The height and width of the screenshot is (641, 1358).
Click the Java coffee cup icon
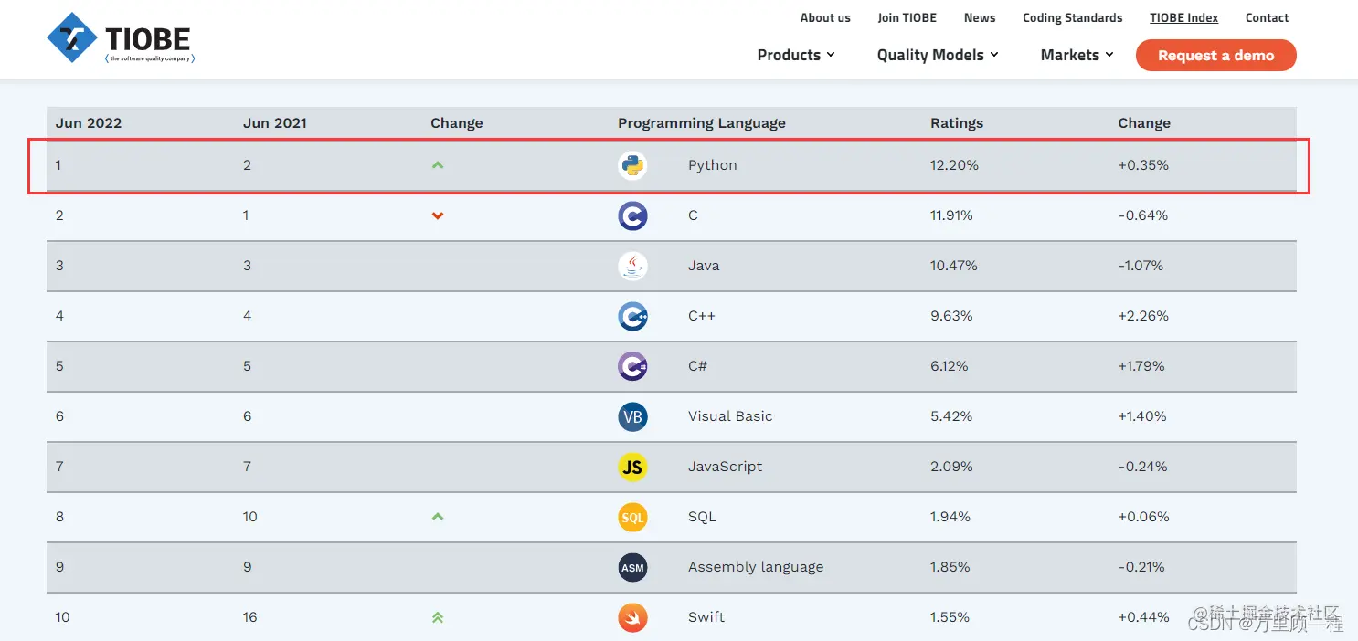(x=632, y=266)
